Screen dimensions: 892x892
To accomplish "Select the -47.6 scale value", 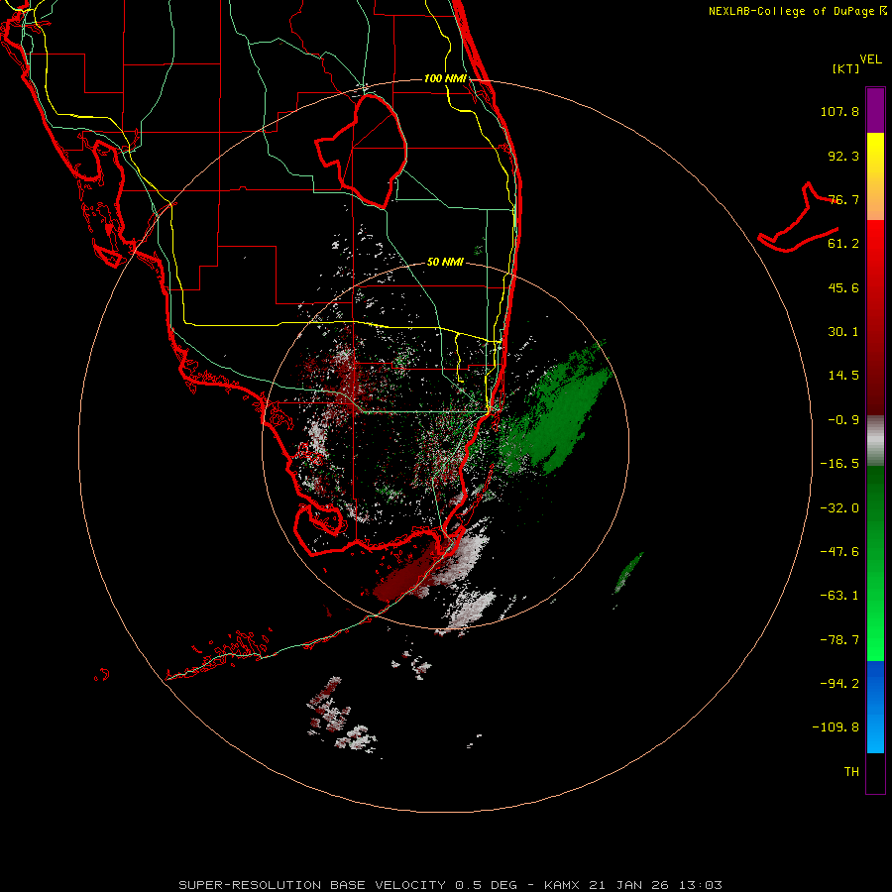I will [839, 552].
